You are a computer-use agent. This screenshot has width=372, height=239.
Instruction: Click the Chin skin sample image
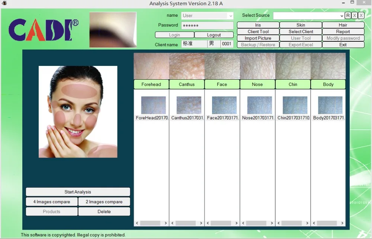click(x=293, y=66)
